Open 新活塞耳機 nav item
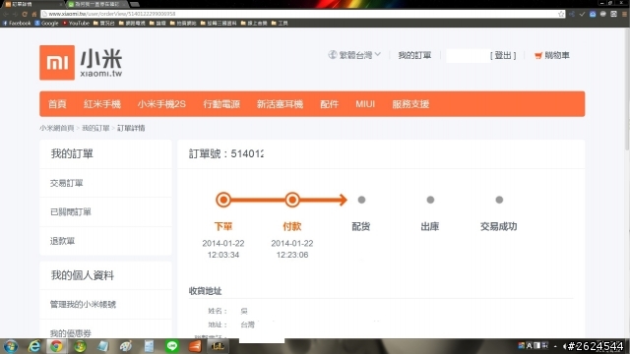The height and width of the screenshot is (354, 630). pos(280,104)
